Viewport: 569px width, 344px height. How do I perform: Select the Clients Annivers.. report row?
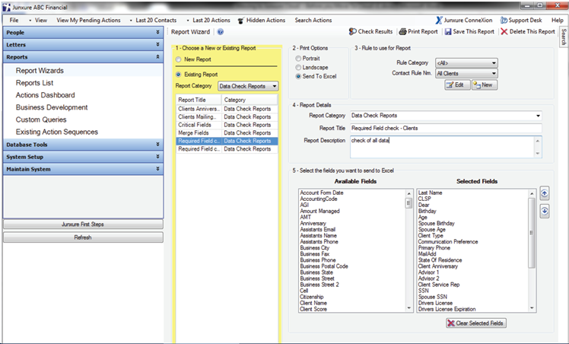click(x=227, y=109)
